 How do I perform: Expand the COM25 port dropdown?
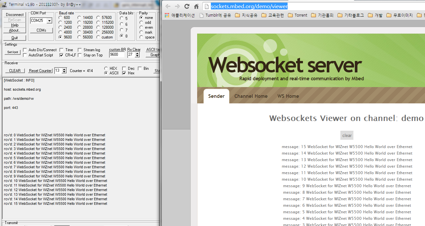pos(49,21)
